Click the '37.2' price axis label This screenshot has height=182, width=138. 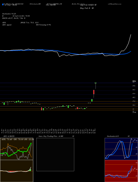pyautogui.click(x=134, y=101)
